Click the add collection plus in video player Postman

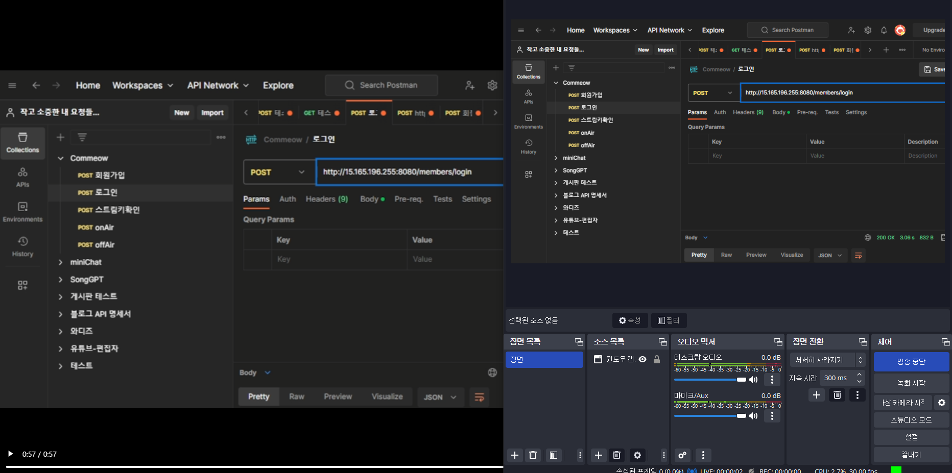tap(60, 137)
